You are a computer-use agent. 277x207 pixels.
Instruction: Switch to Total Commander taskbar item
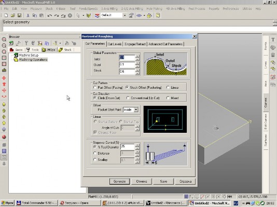point(36,203)
